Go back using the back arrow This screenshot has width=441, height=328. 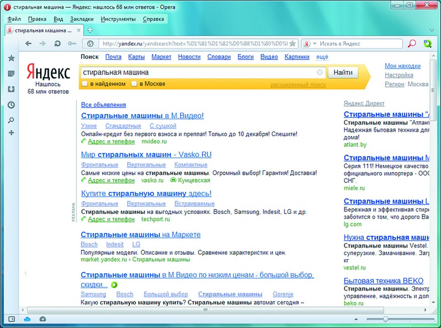28,44
